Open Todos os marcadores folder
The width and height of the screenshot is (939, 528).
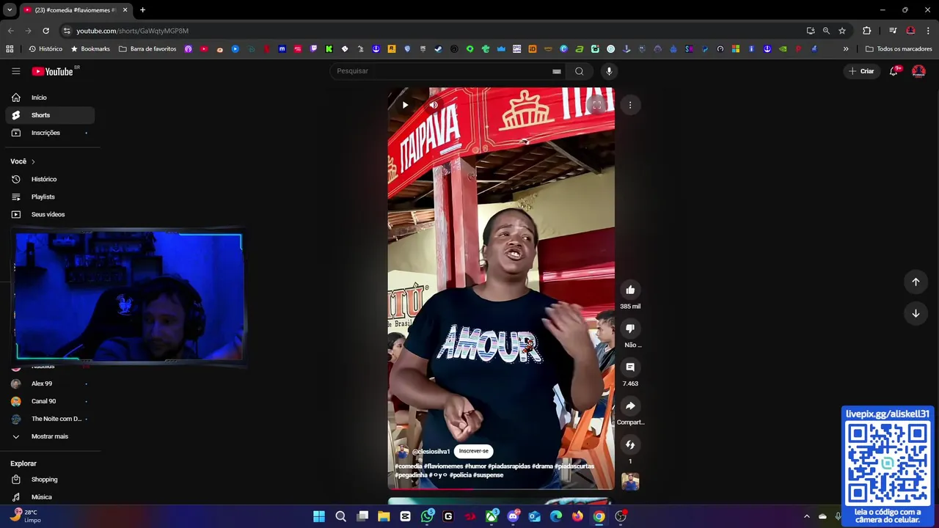(x=899, y=49)
